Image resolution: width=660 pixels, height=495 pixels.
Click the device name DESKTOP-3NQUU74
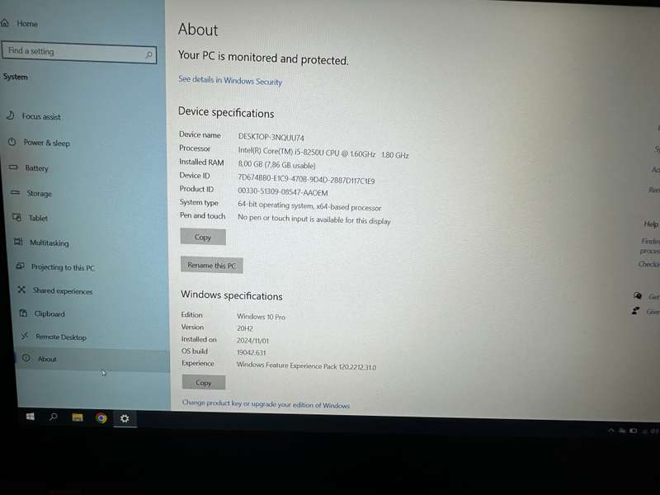click(x=271, y=137)
